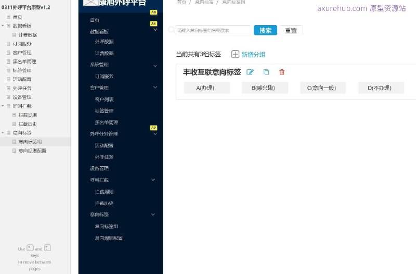Click the 丰收互联意向标签 group title
416x274 pixels.
(212, 72)
